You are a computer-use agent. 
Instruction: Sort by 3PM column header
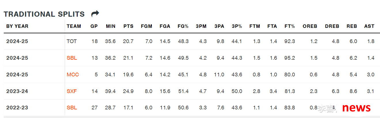click(201, 26)
